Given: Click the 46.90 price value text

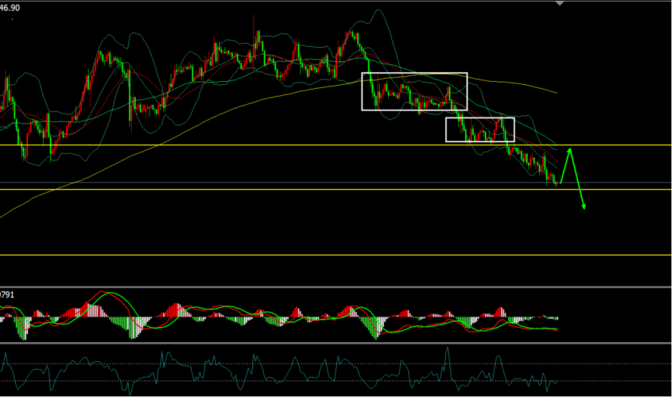Looking at the screenshot, I should pyautogui.click(x=10, y=8).
